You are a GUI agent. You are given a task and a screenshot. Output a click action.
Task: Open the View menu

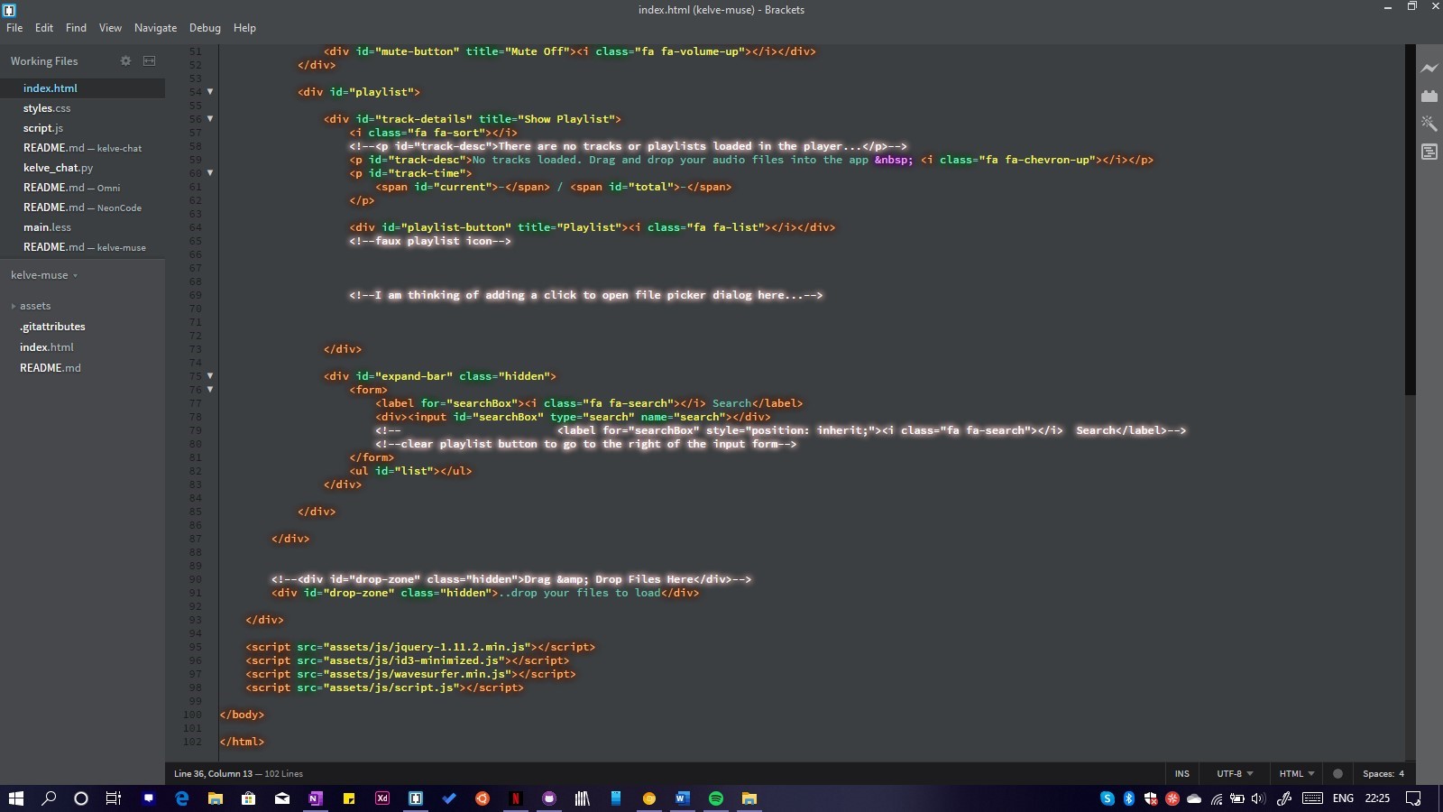pos(110,28)
